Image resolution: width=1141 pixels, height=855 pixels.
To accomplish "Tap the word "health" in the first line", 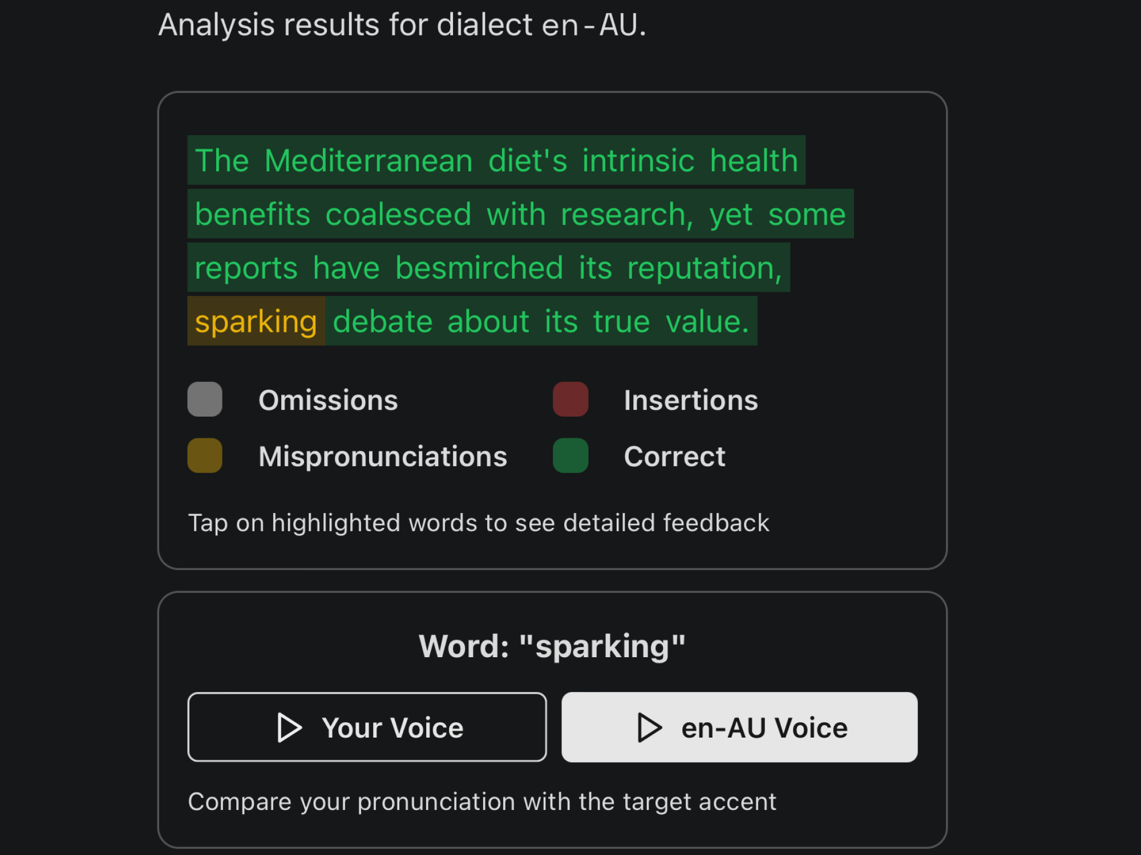I will [754, 161].
